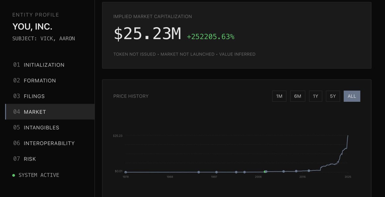Click the $25.23M market cap value
The width and height of the screenshot is (385, 197).
[148, 34]
